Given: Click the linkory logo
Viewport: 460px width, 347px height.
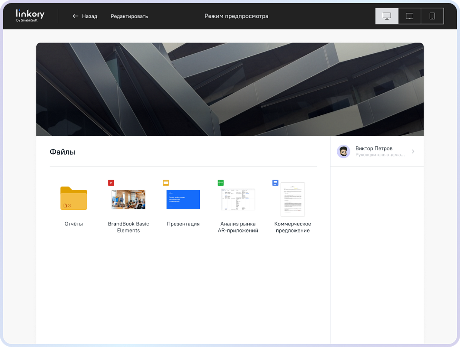Looking at the screenshot, I should [30, 15].
